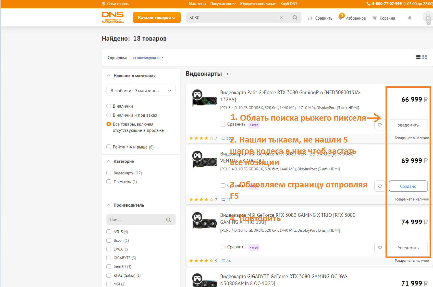Click the +игра badge on the Palit GamingPro card
Viewport: 433px width, 287px height.
coord(254,125)
